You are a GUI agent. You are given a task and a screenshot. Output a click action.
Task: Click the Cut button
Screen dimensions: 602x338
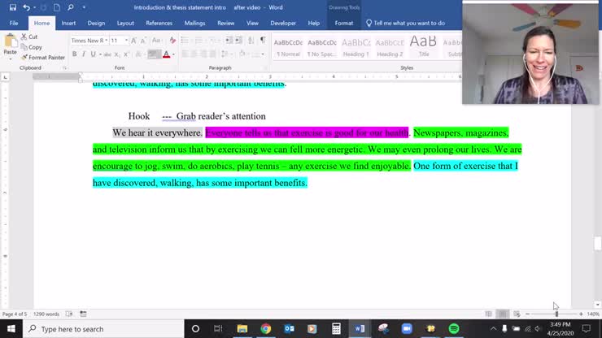33,37
